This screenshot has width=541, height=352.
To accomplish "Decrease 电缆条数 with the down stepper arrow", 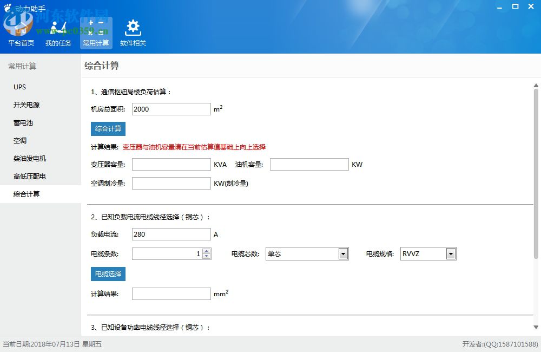I will 207,256.
